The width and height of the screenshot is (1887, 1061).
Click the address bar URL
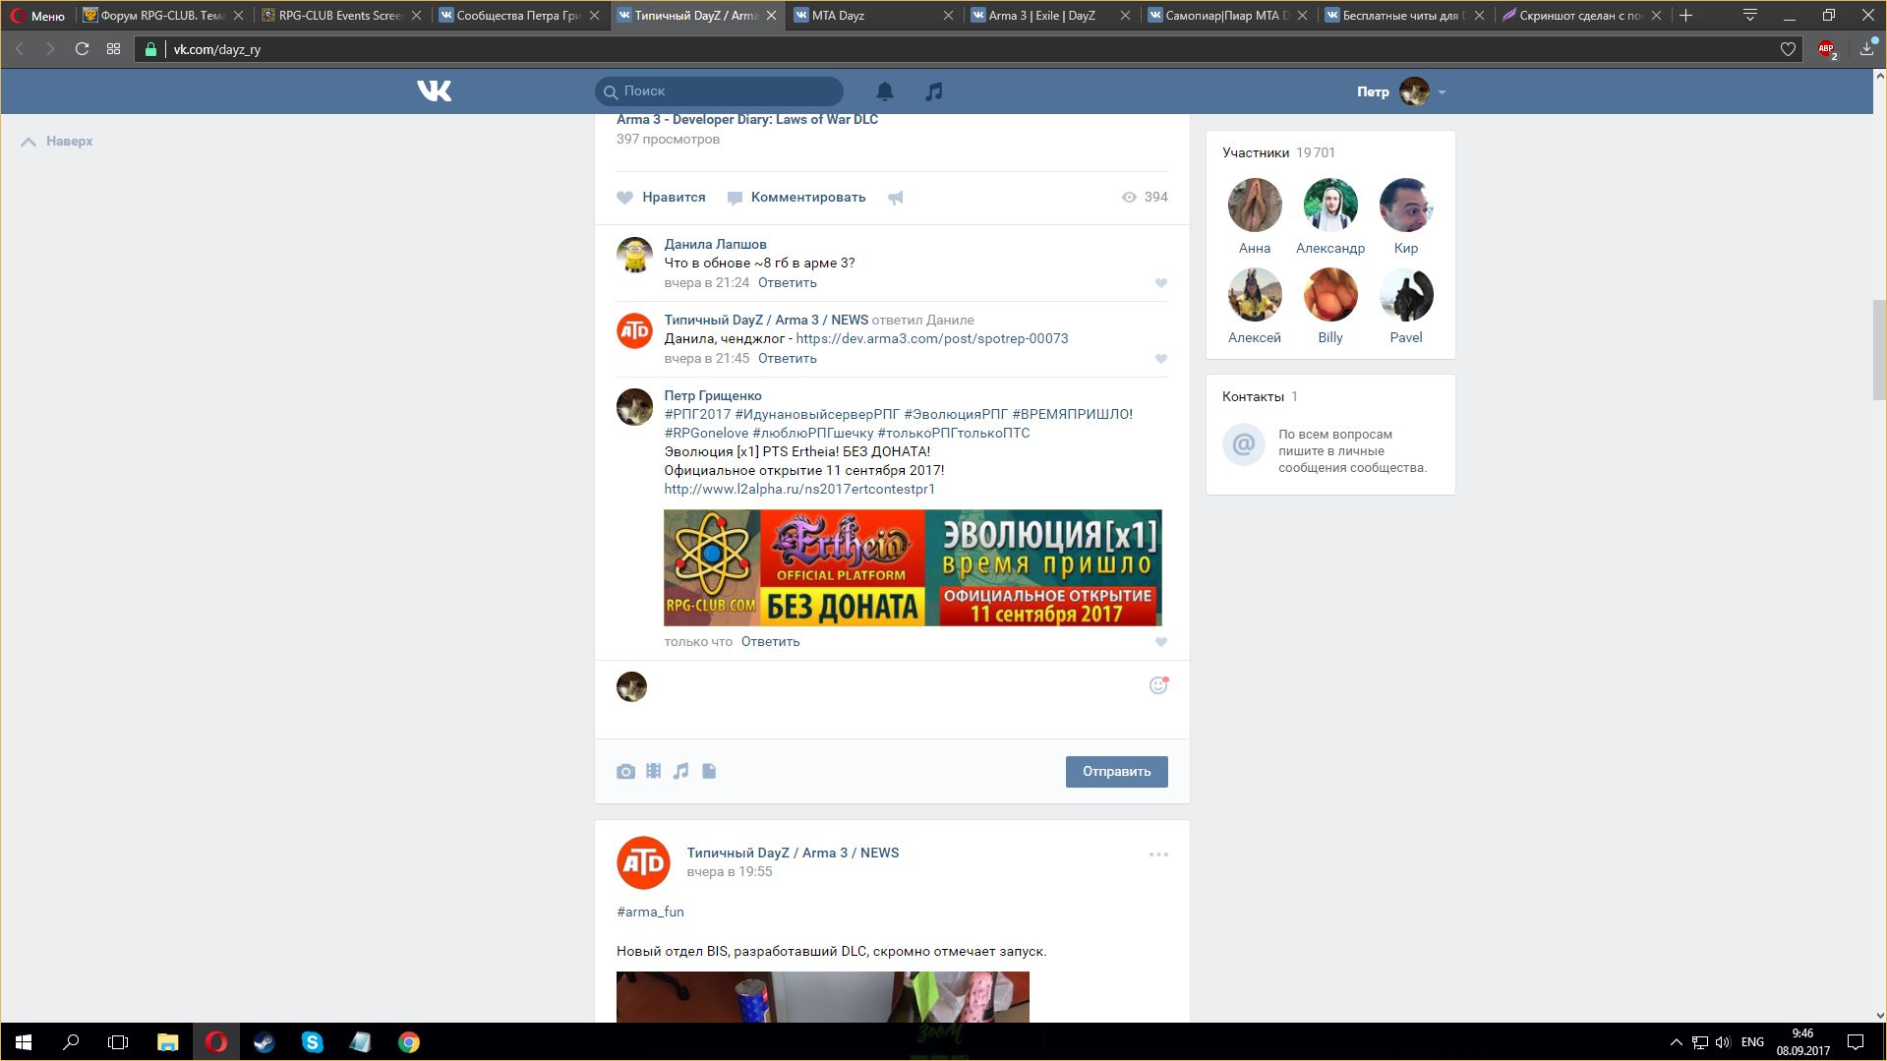point(217,49)
